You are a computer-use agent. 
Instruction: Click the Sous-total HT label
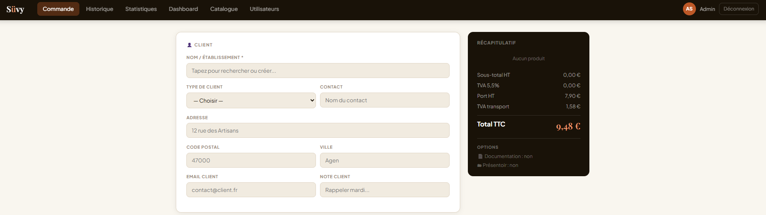[493, 75]
